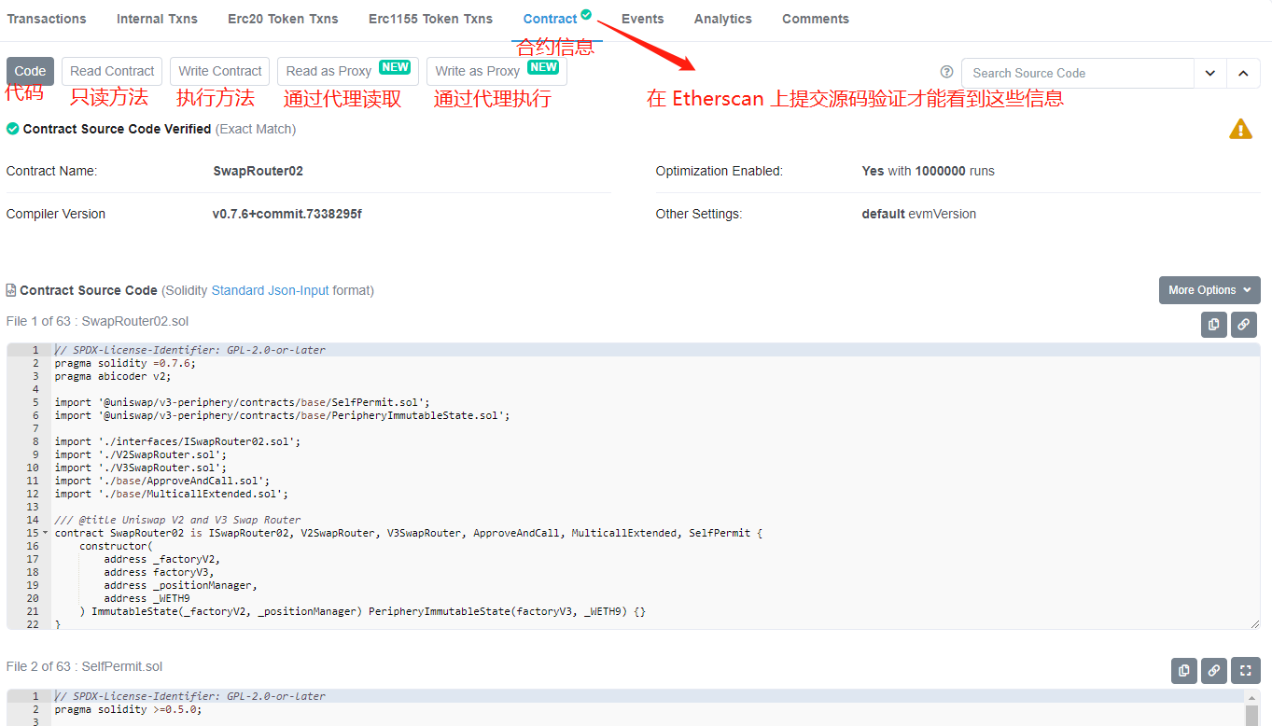Screen dimensions: 1272x726
Task: Switch to the Events tab
Action: click(642, 19)
